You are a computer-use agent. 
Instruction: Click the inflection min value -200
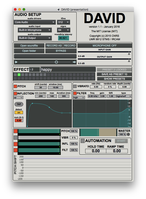tap(40, 96)
